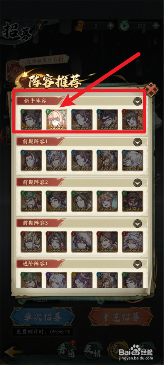The image size is (164, 365).
Task: Open the question mark help icon
Action: coord(39,26)
